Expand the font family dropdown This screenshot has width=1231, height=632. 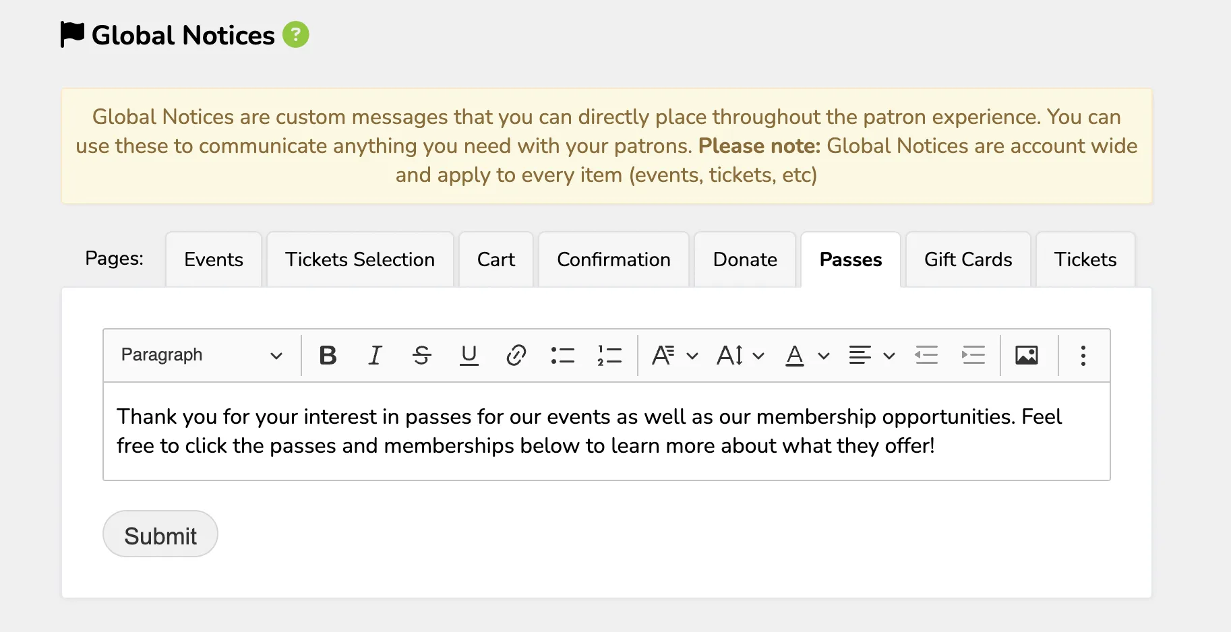pos(675,355)
